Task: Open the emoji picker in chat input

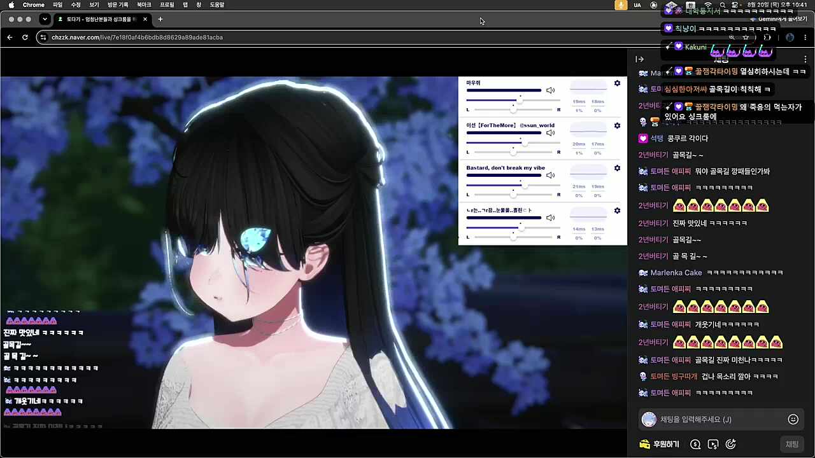Action: [x=793, y=419]
